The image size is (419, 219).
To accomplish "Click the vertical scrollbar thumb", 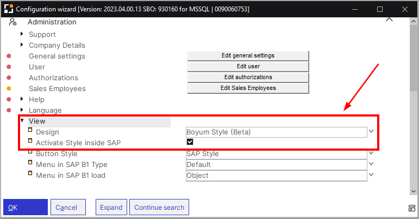I will [x=414, y=58].
